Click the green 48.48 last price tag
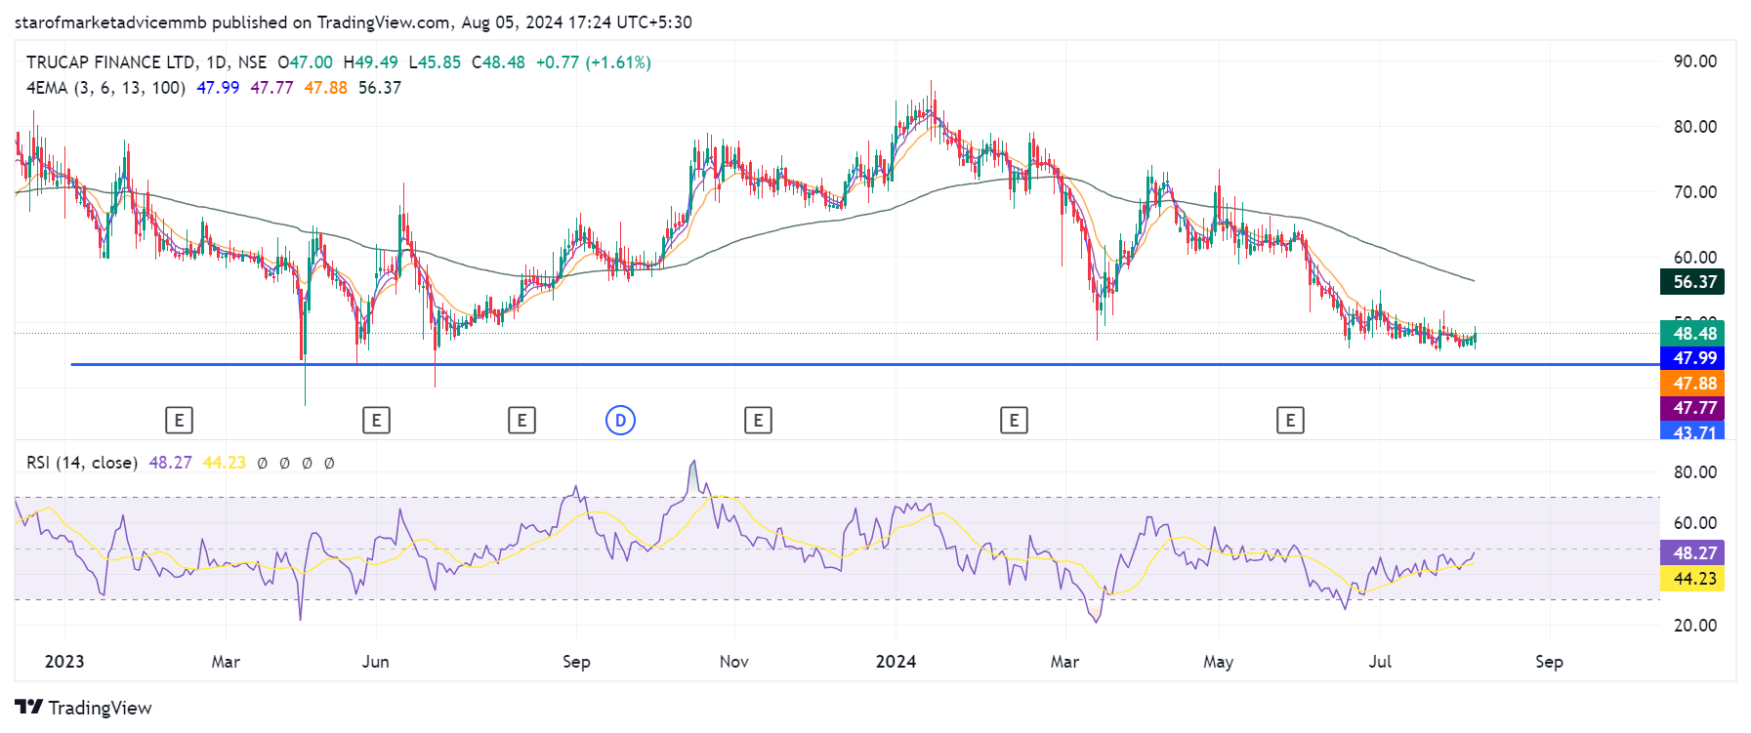This screenshot has width=1751, height=733. coord(1692,333)
